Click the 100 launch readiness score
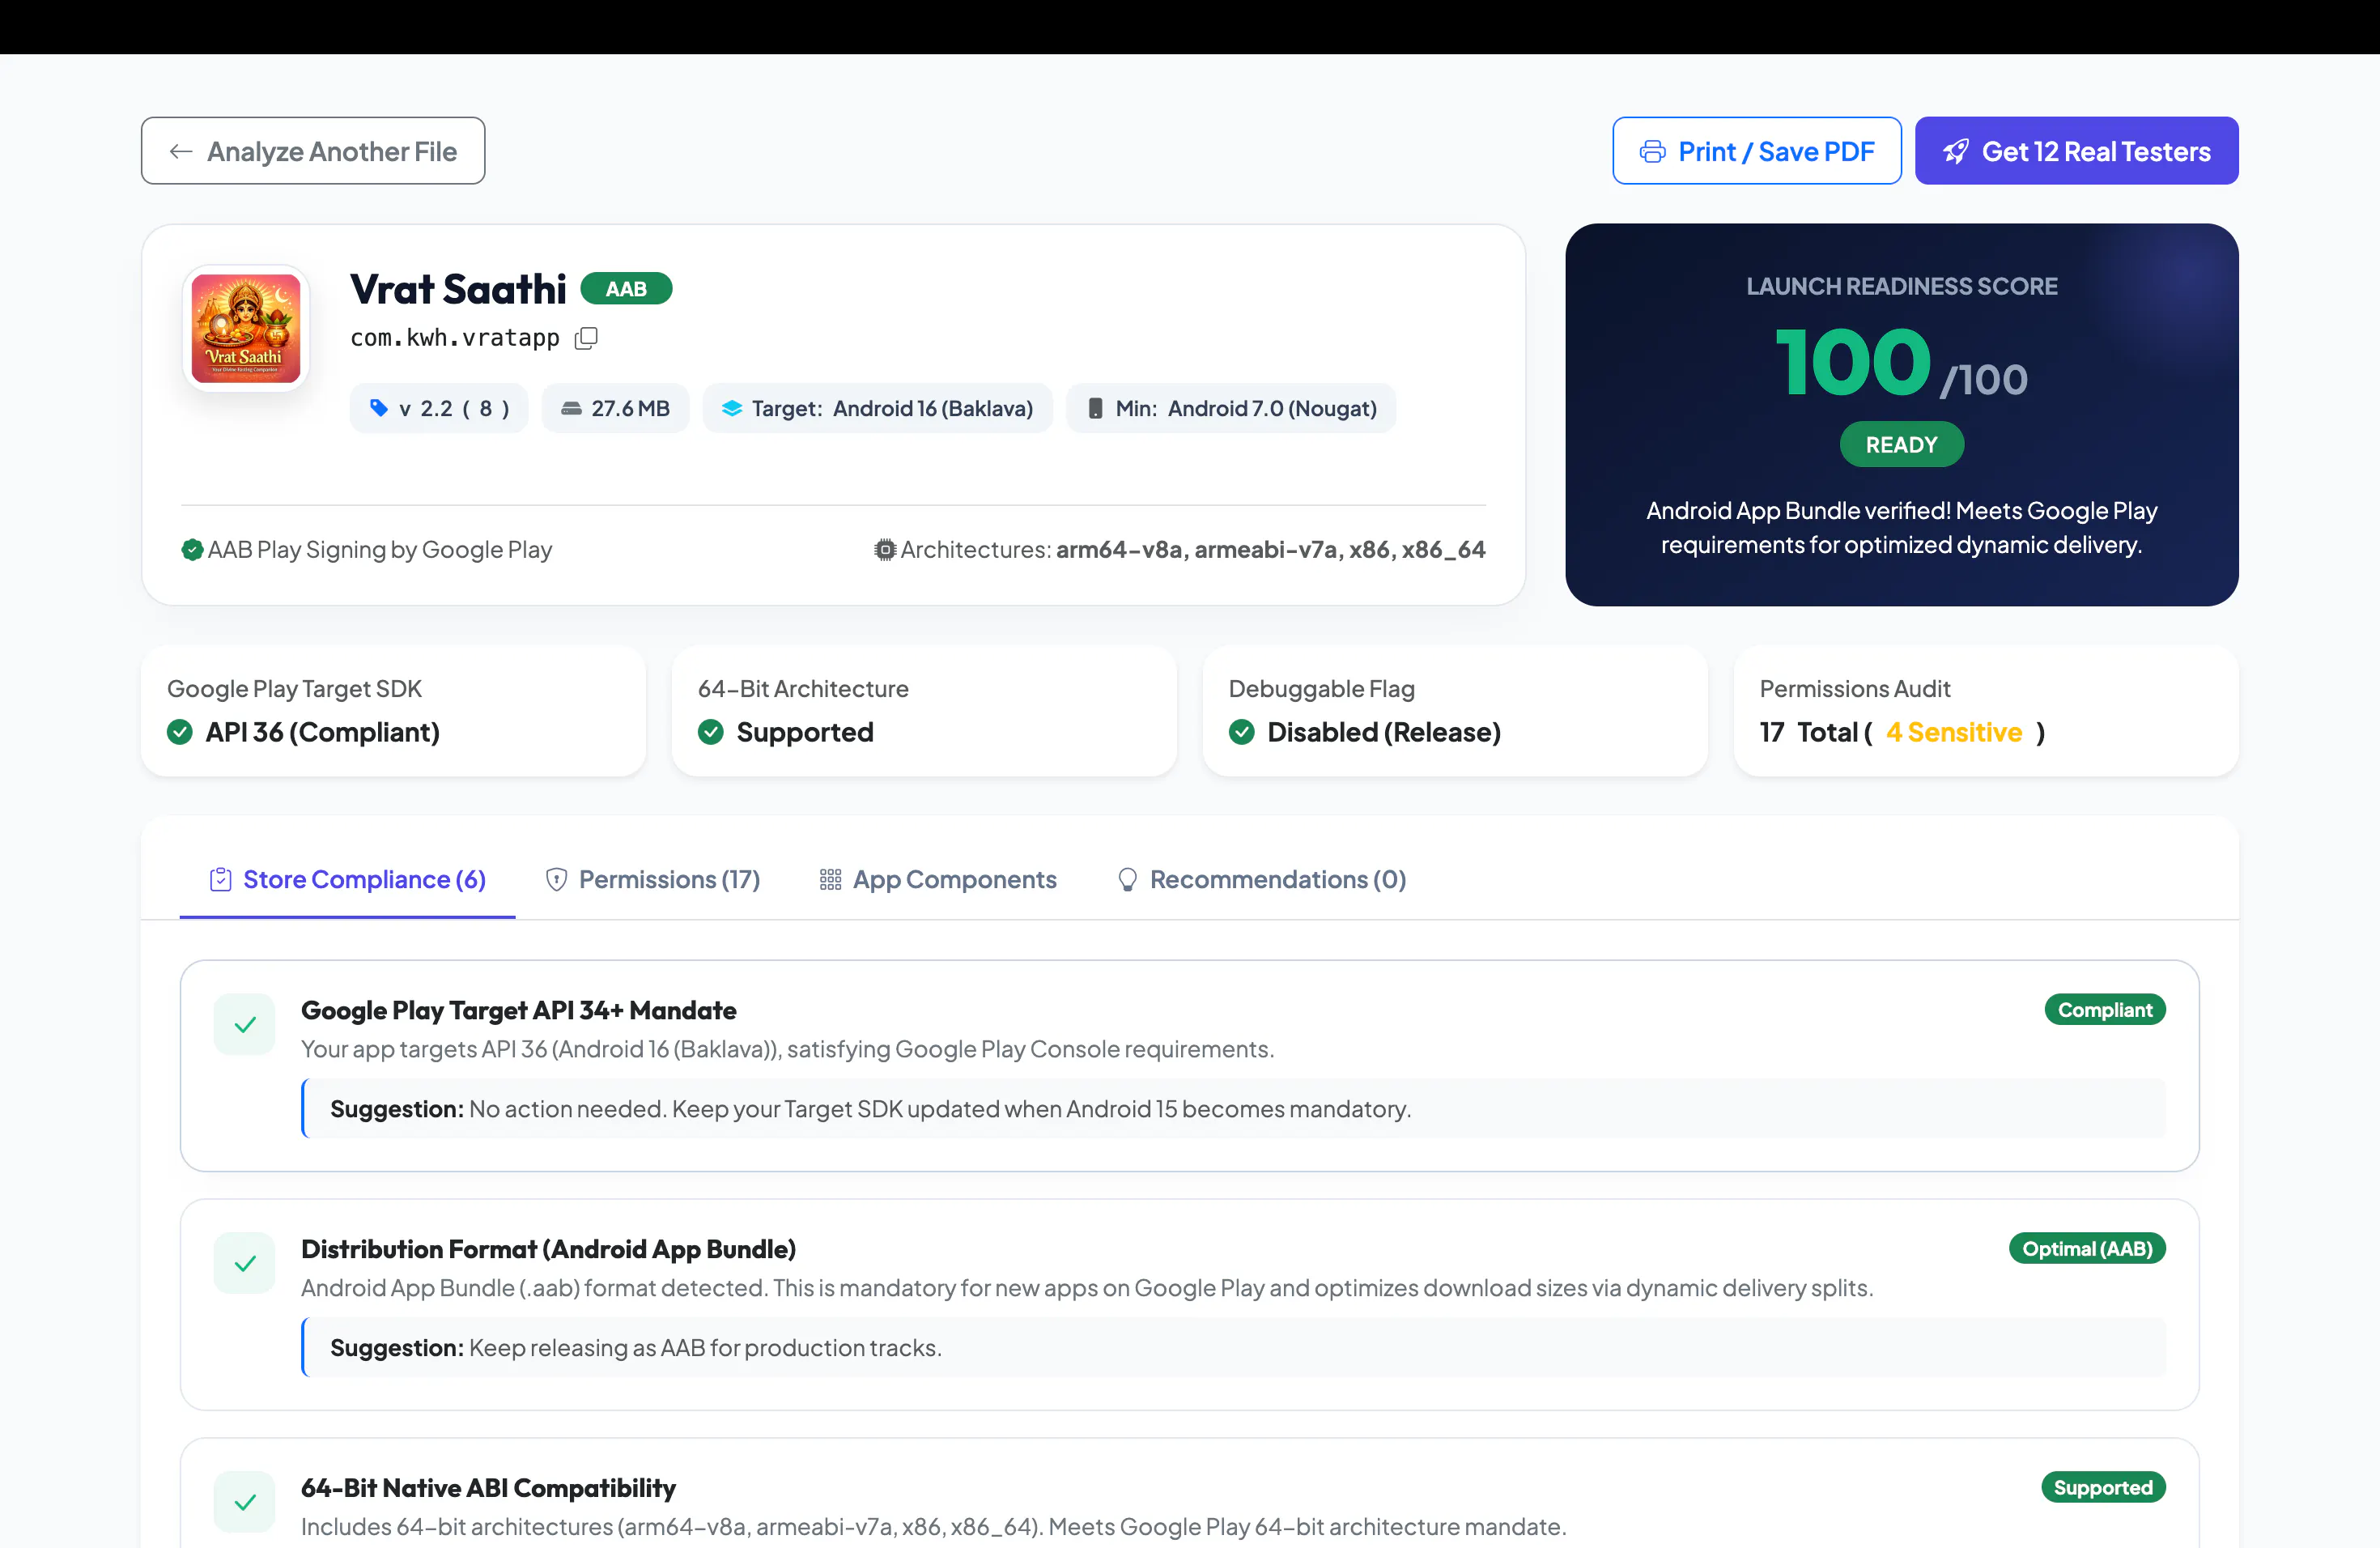The image size is (2380, 1548). click(x=1853, y=362)
